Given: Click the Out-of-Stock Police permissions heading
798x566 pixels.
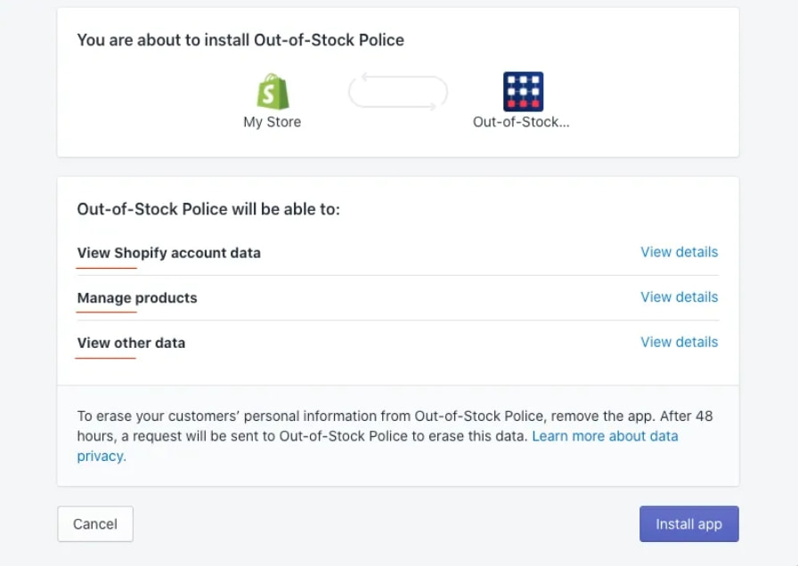Looking at the screenshot, I should (x=208, y=209).
